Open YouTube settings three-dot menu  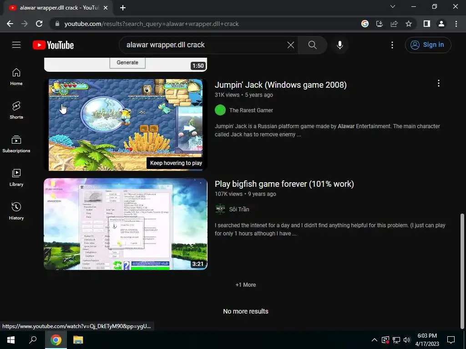[x=392, y=45]
